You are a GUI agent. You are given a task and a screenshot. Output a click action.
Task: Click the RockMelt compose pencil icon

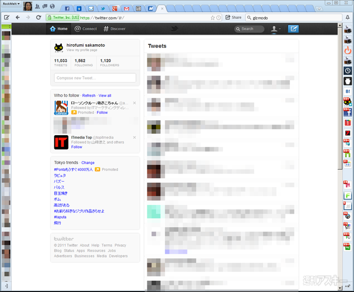click(x=6, y=17)
